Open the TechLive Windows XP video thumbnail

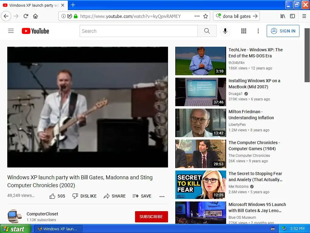pyautogui.click(x=201, y=61)
